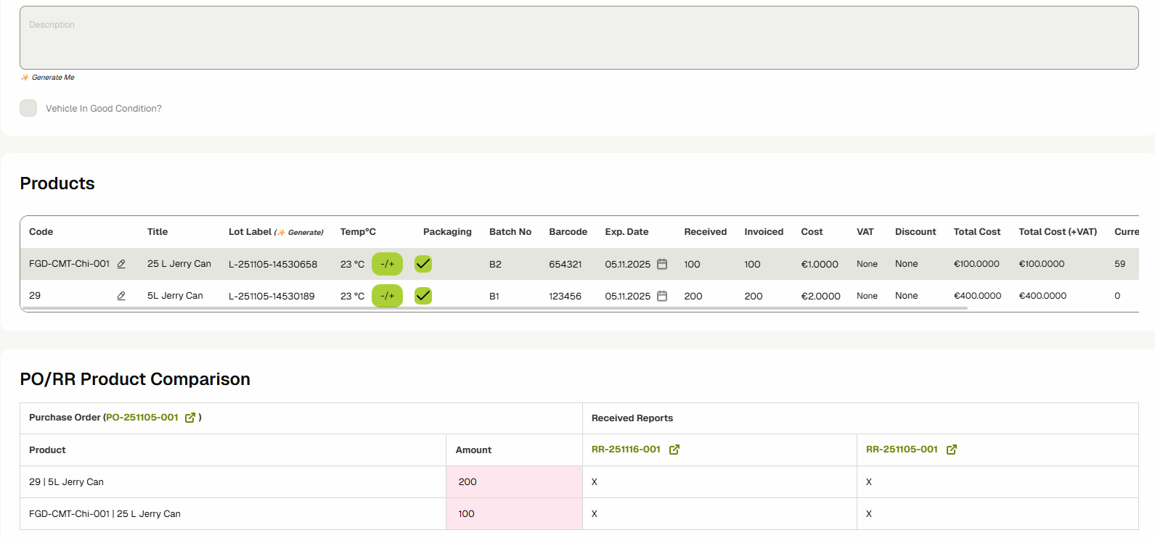
Task: Click the Generate Me sparkle icon
Action: [25, 78]
